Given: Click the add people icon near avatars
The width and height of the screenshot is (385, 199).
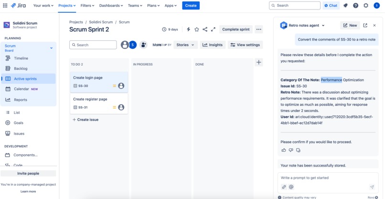Looking at the screenshot, I should pyautogui.click(x=143, y=45).
